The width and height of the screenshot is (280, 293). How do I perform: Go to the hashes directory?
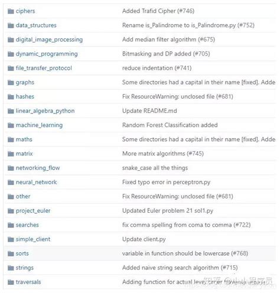tap(25, 97)
